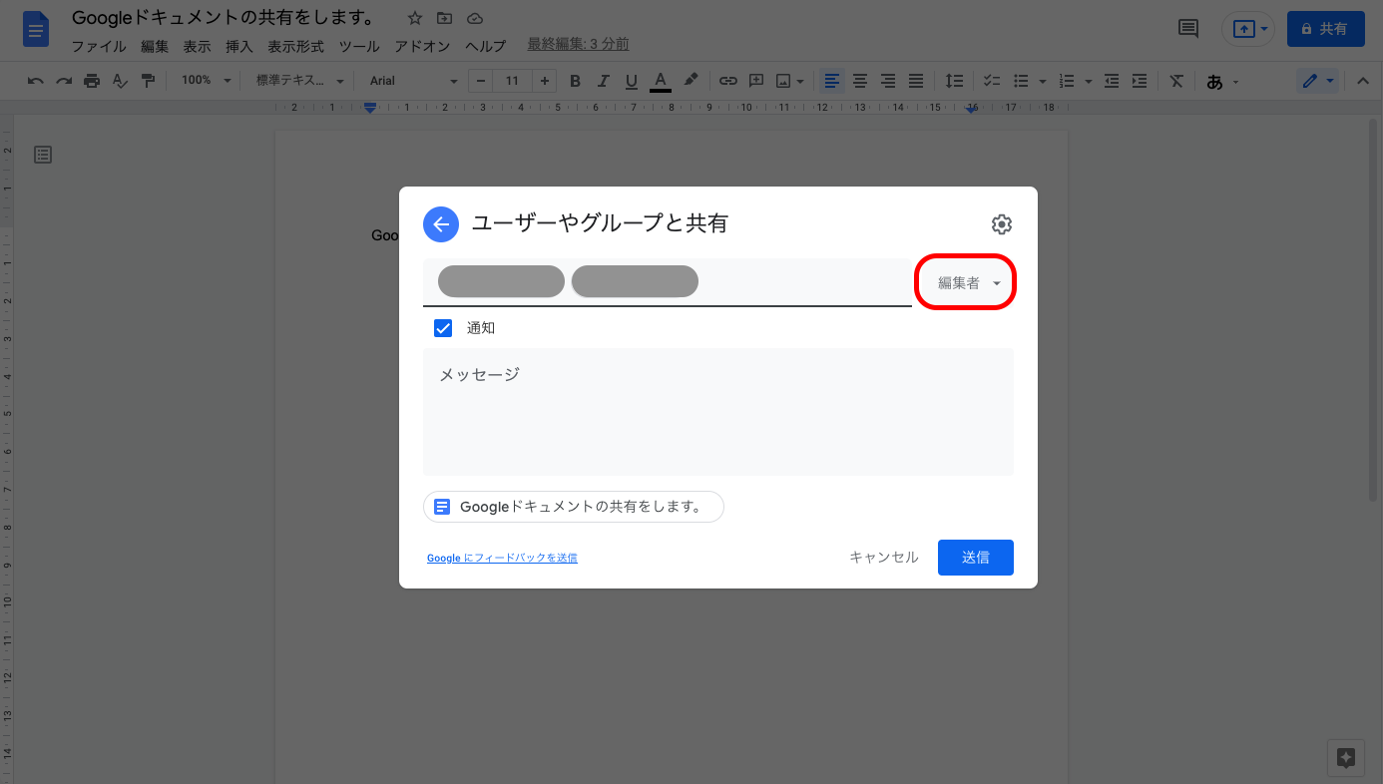Open the ファイル menu

[x=99, y=46]
